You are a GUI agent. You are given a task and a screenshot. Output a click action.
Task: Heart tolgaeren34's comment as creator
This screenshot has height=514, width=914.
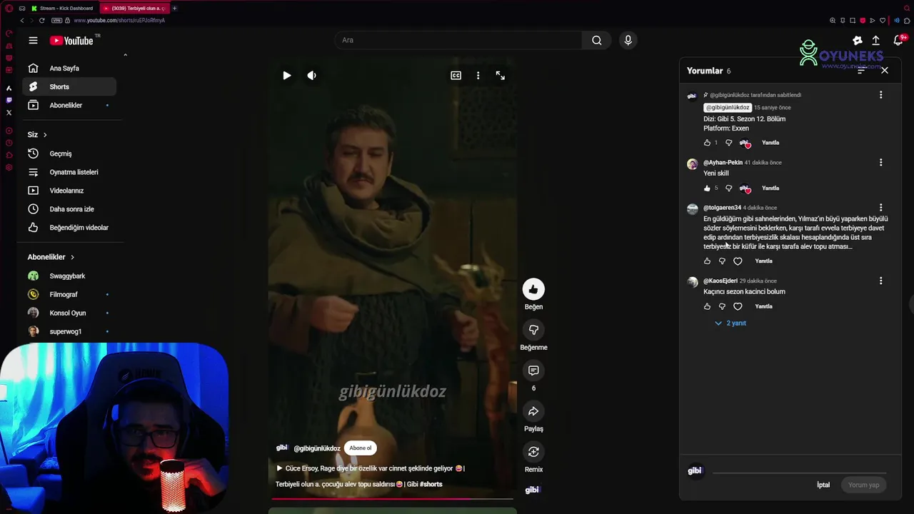click(x=738, y=261)
